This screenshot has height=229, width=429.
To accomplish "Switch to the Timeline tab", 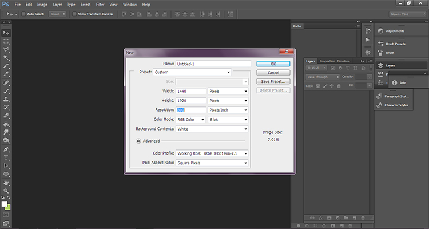I will (343, 61).
